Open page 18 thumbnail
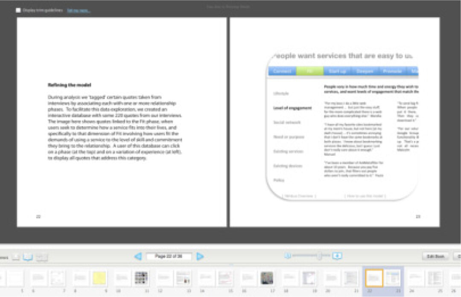Viewport: 461px width, 297px height. point(290,278)
